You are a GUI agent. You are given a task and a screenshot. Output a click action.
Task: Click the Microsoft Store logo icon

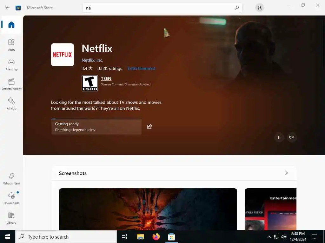click(18, 8)
